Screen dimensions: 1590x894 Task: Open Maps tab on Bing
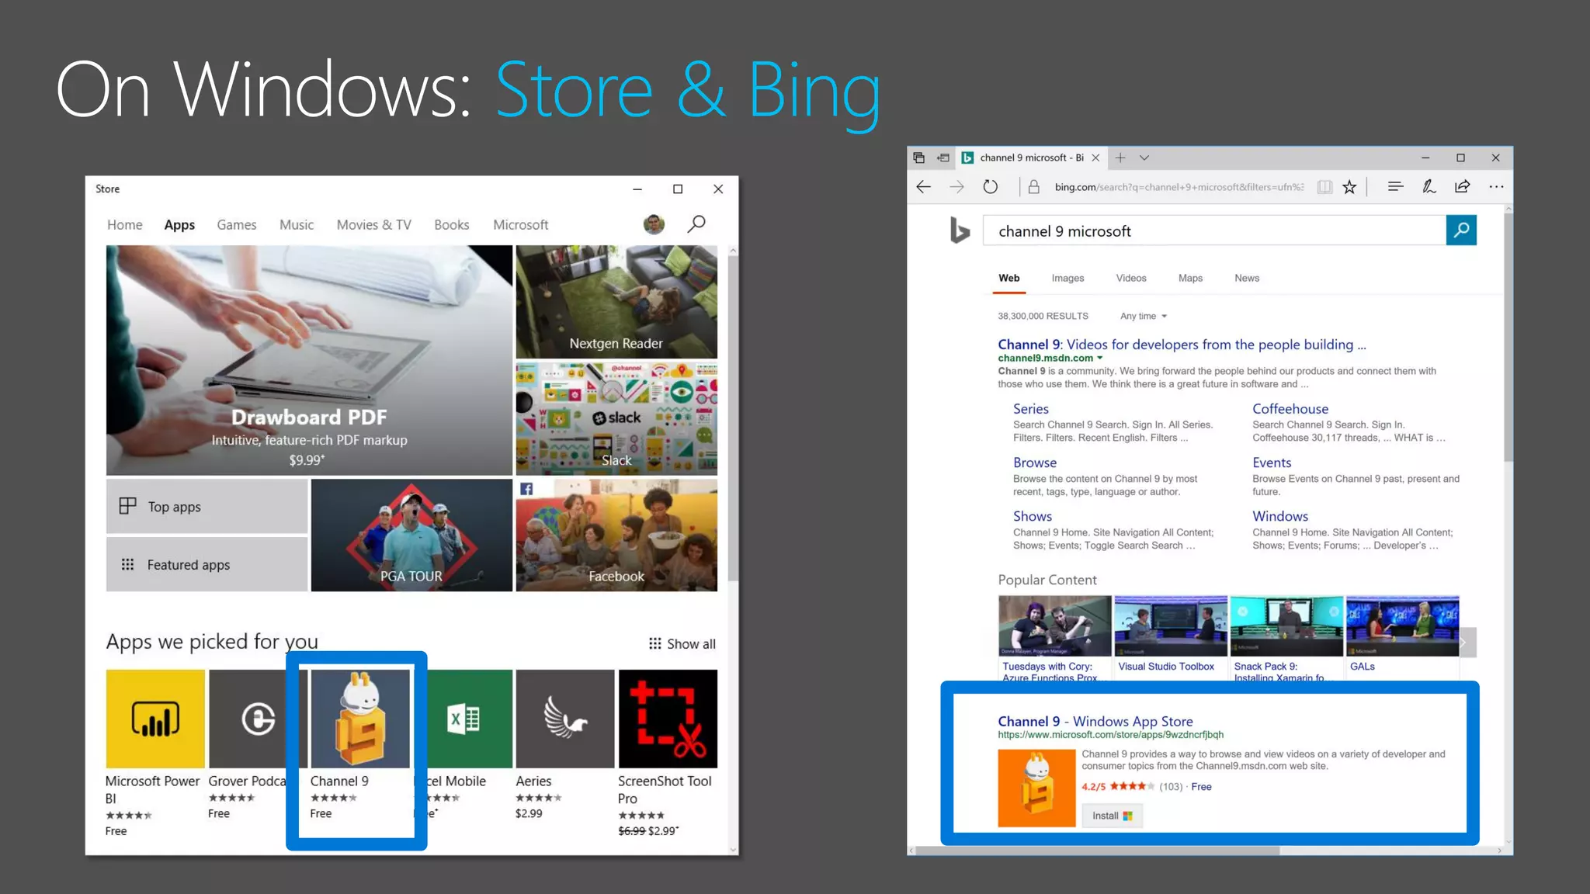point(1190,278)
